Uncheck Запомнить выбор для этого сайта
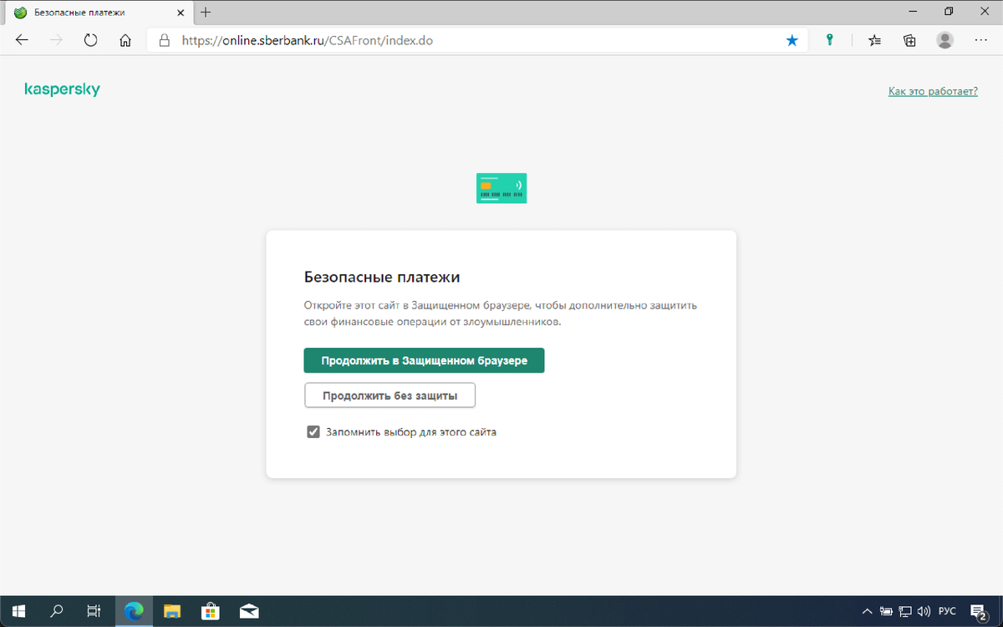This screenshot has height=627, width=1003. [313, 432]
